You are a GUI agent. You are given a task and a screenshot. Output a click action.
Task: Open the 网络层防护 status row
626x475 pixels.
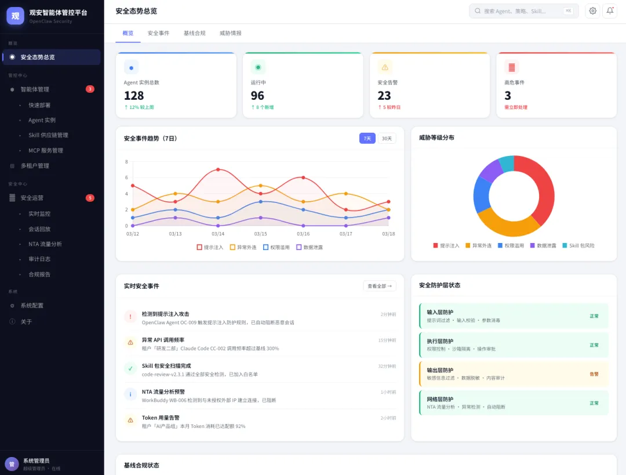pos(514,403)
